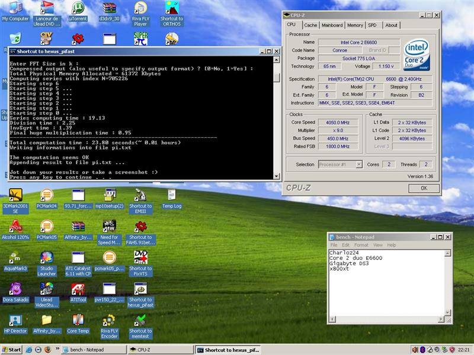Click the taskbar clock showing 22:21
474x355 pixels.
coord(463,350)
